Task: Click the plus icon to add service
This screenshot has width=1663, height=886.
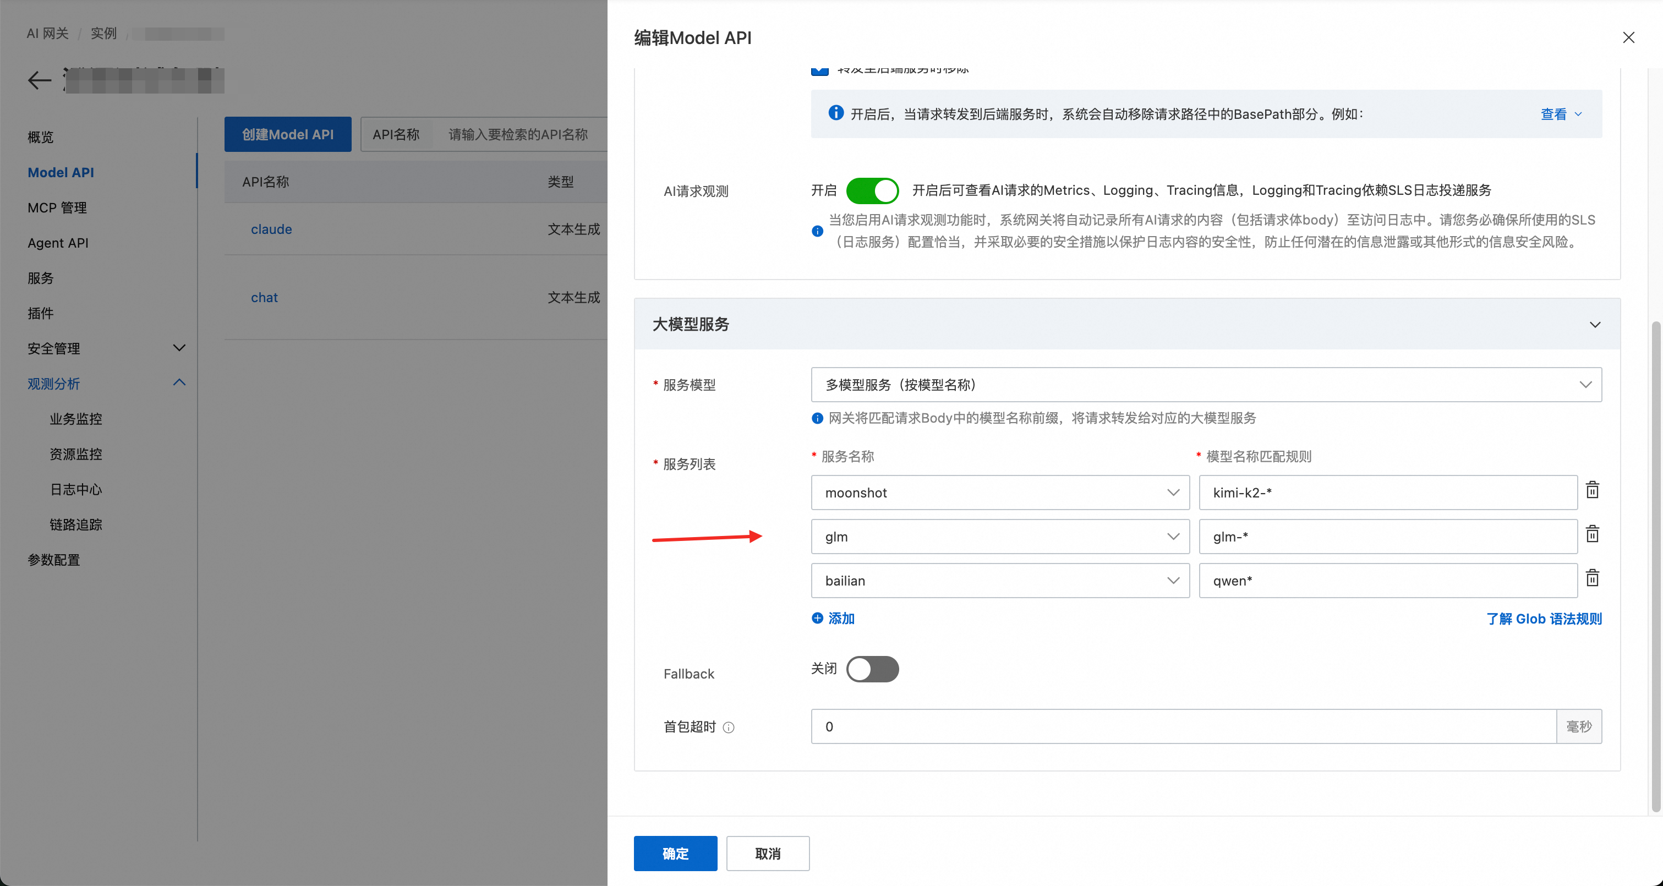Action: pyautogui.click(x=817, y=618)
